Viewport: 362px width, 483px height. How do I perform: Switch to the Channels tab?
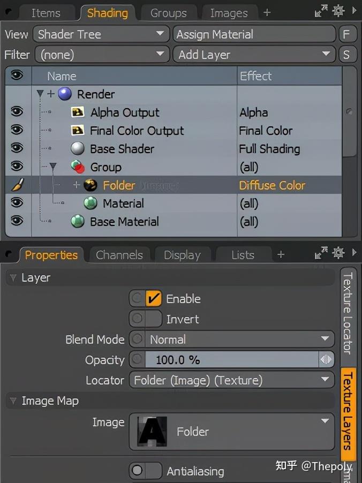pyautogui.click(x=119, y=255)
